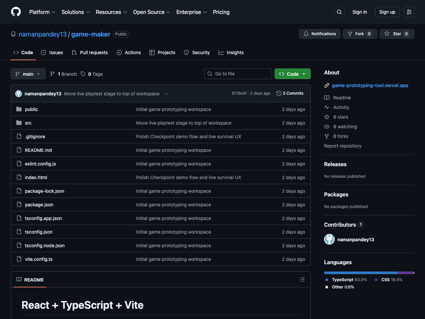The height and width of the screenshot is (319, 425).
Task: Open the tsconfig.json file
Action: click(x=39, y=232)
